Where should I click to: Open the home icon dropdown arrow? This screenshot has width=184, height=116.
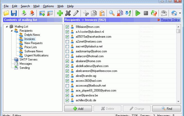pyautogui.click(x=180, y=13)
